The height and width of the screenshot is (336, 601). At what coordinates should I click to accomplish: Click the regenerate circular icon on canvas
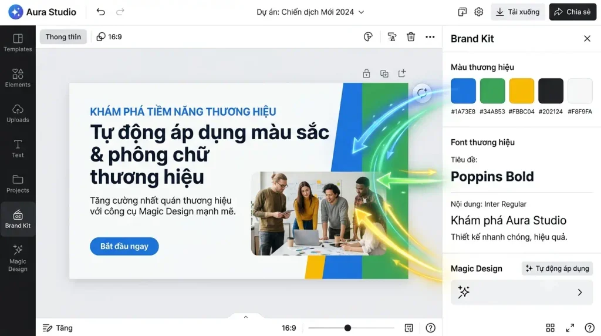point(422,93)
